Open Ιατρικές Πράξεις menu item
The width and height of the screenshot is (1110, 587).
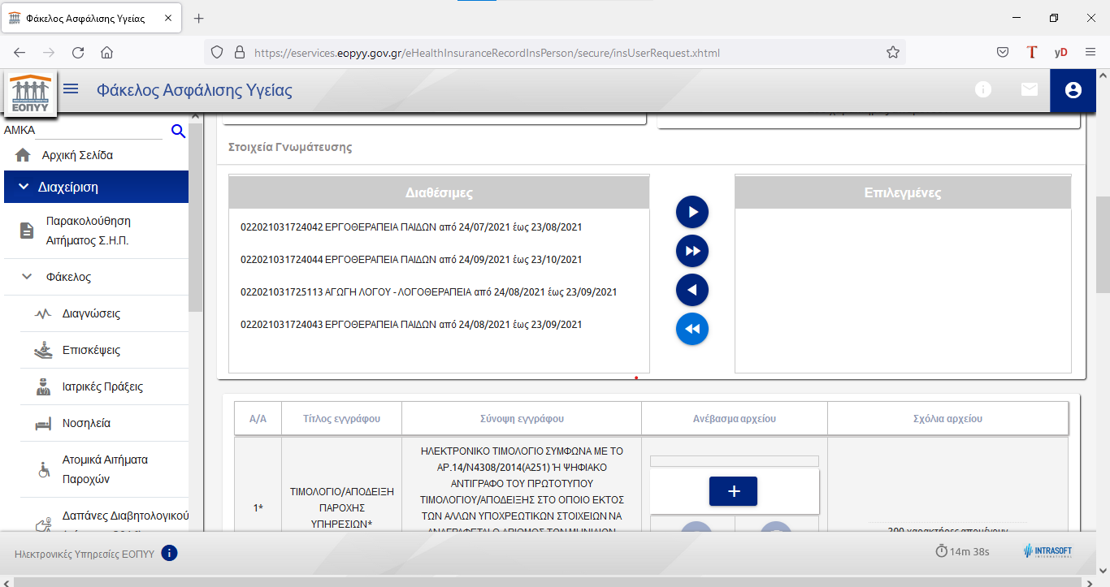pyautogui.click(x=102, y=386)
